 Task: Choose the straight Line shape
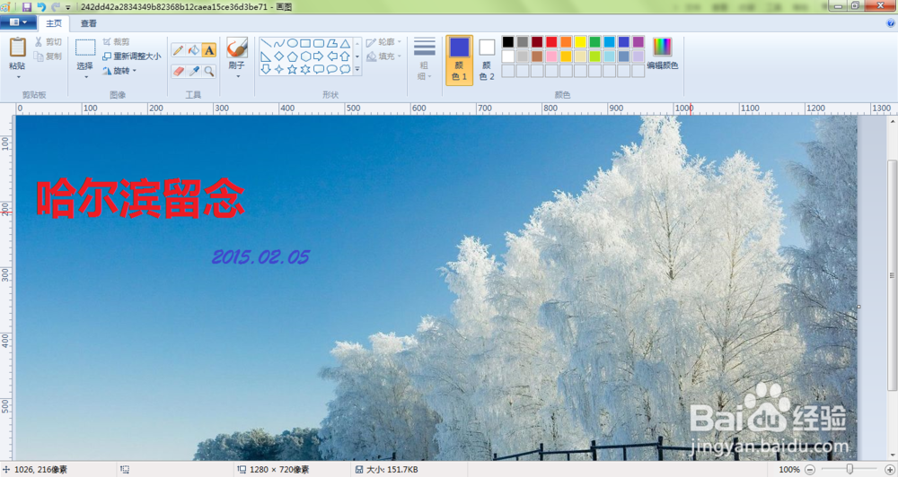tap(266, 43)
